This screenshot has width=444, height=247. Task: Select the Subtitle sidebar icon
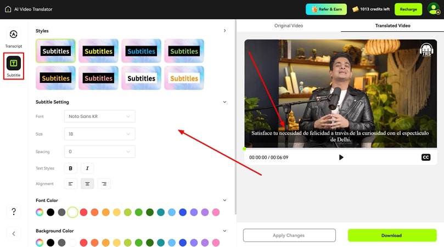[14, 64]
